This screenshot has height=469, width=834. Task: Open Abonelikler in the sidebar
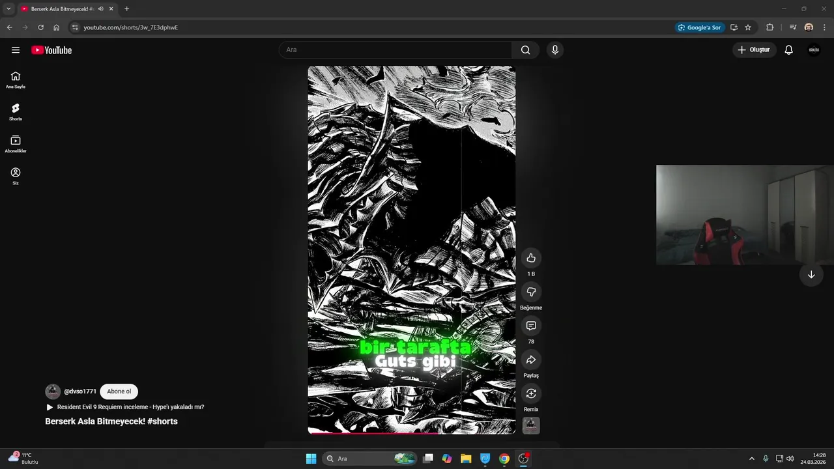tap(16, 144)
